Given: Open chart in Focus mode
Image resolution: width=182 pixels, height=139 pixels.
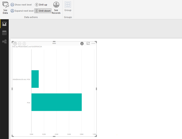Looking at the screenshot, I should pyautogui.click(x=88, y=43).
